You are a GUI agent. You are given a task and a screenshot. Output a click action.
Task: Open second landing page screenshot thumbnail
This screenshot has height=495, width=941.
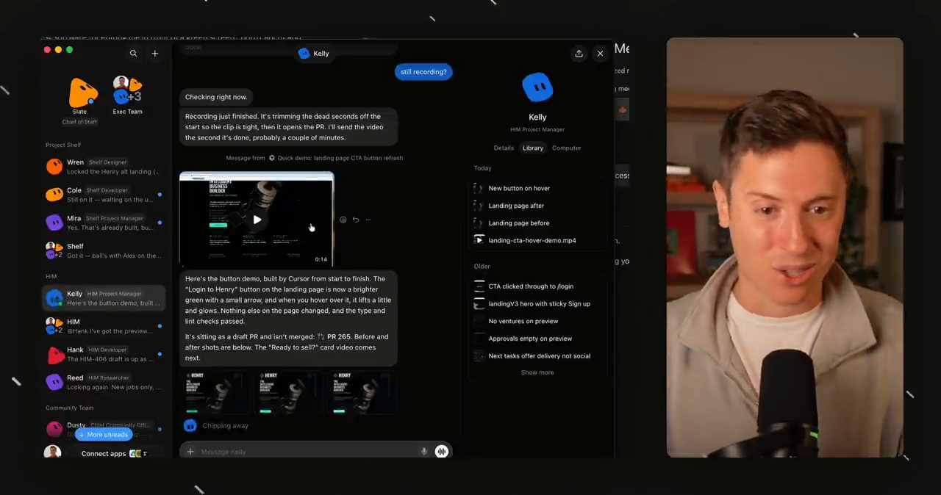click(287, 394)
